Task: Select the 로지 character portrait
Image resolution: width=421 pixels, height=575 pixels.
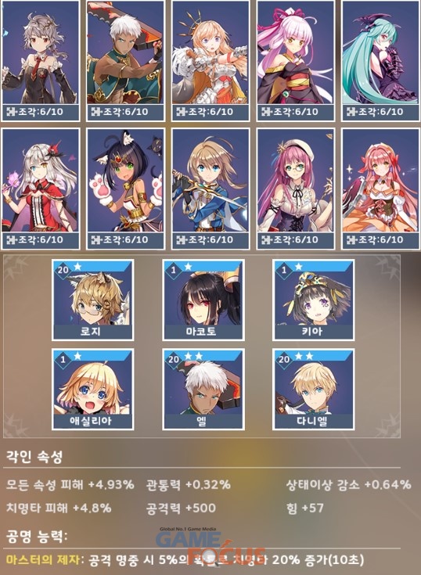Action: pyautogui.click(x=93, y=300)
